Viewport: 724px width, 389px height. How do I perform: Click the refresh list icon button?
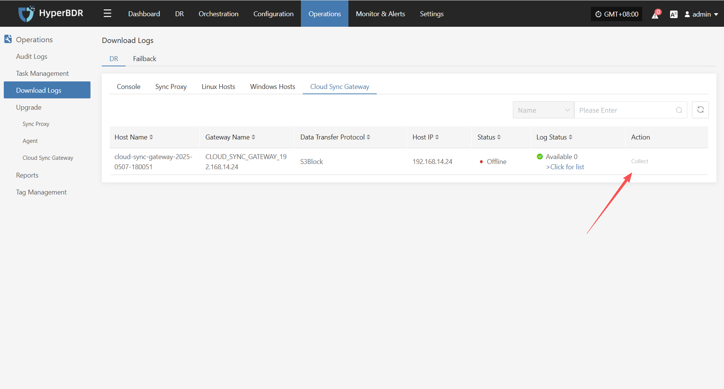(700, 110)
